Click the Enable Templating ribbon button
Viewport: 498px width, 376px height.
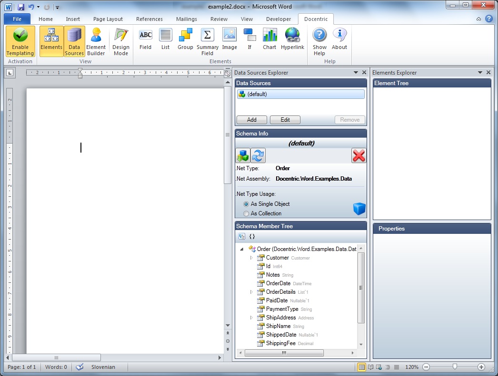tap(20, 41)
